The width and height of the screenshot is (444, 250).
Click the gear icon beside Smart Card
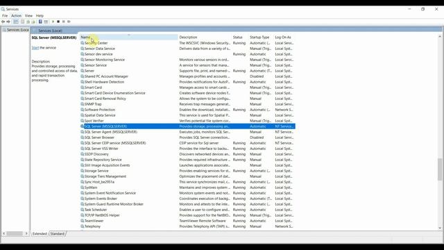click(x=83, y=87)
